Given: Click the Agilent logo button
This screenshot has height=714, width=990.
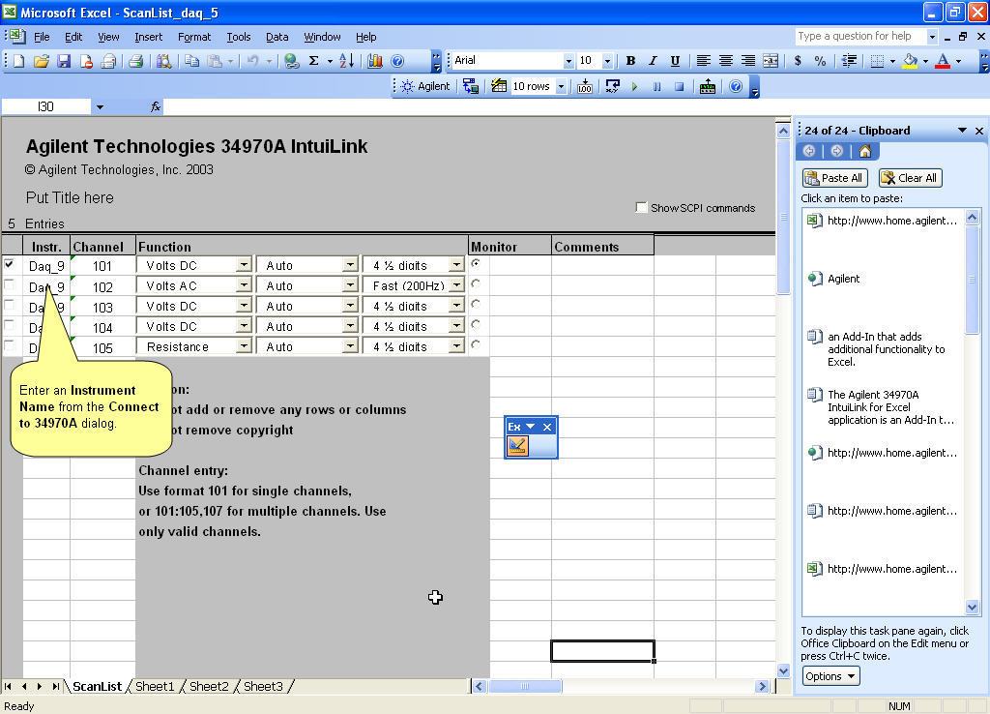Looking at the screenshot, I should (x=425, y=86).
